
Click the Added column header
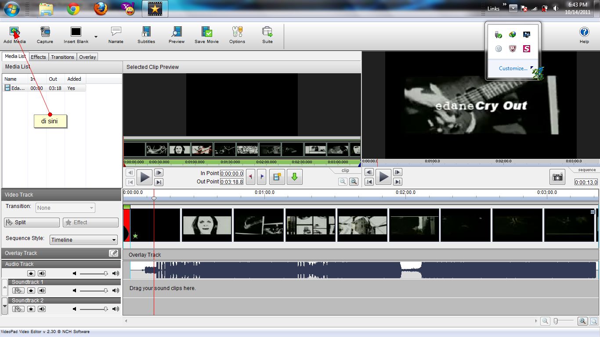point(75,79)
